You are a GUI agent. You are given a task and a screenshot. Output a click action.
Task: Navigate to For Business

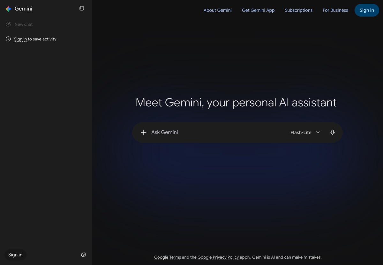click(x=335, y=10)
